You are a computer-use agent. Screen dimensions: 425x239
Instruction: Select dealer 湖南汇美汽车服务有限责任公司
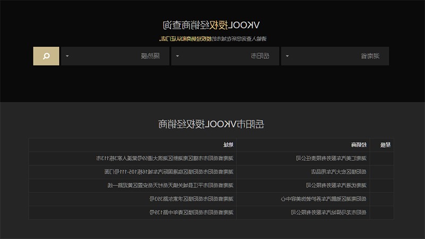coord(331,158)
